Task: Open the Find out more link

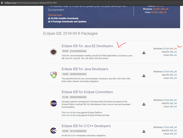Action: (55, 15)
